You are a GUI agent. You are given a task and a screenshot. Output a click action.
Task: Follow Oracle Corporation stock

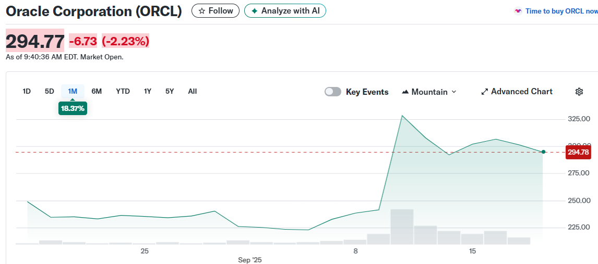(x=216, y=10)
